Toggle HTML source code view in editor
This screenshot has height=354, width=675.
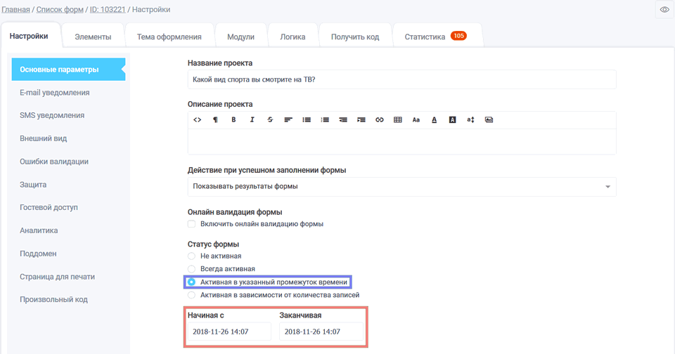click(197, 120)
